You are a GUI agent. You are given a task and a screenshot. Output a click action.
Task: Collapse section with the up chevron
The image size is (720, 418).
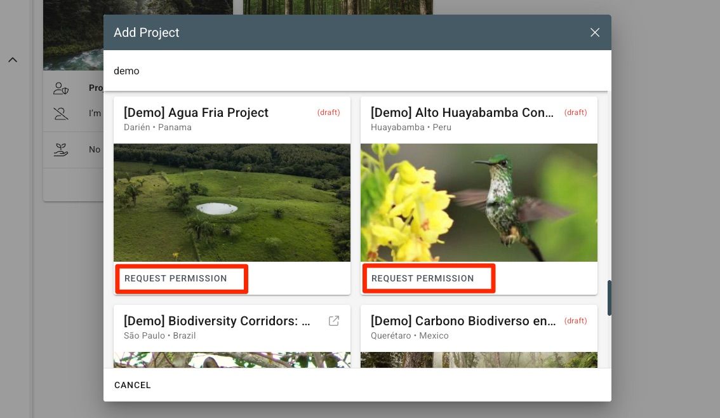click(13, 60)
